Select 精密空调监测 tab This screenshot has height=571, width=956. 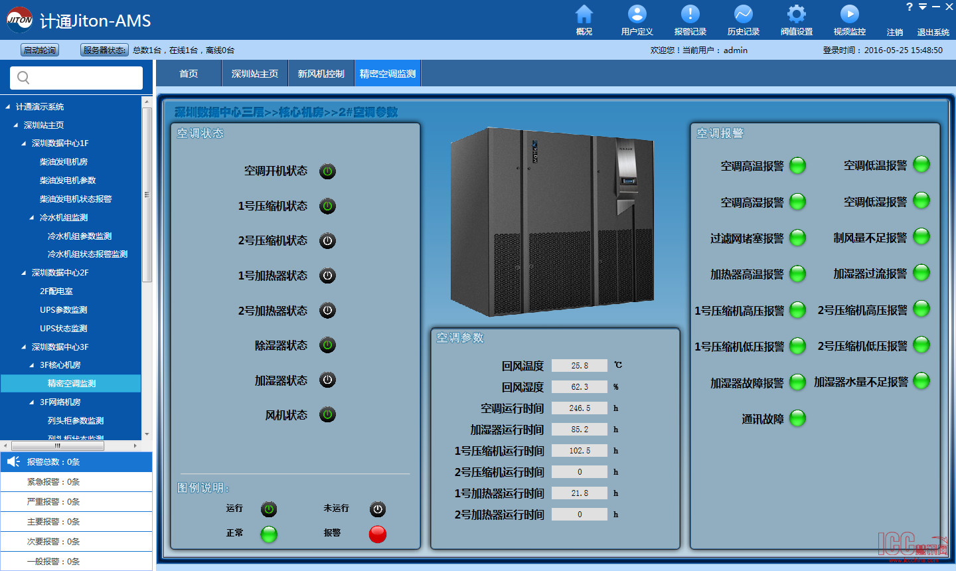click(x=388, y=74)
